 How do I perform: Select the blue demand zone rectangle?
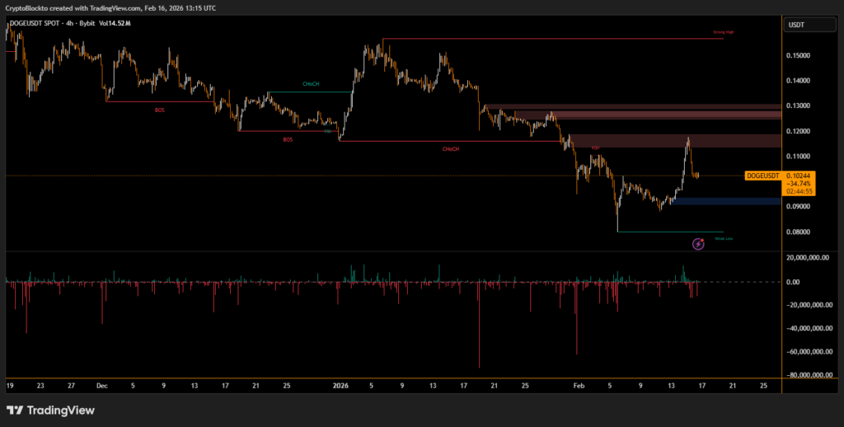[x=728, y=201]
